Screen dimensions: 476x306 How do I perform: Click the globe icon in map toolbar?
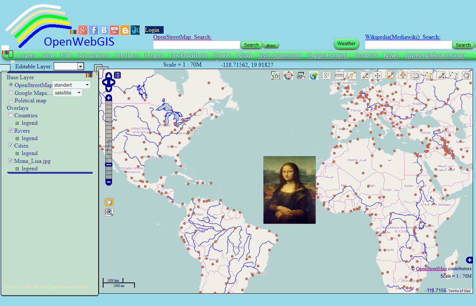[x=314, y=76]
